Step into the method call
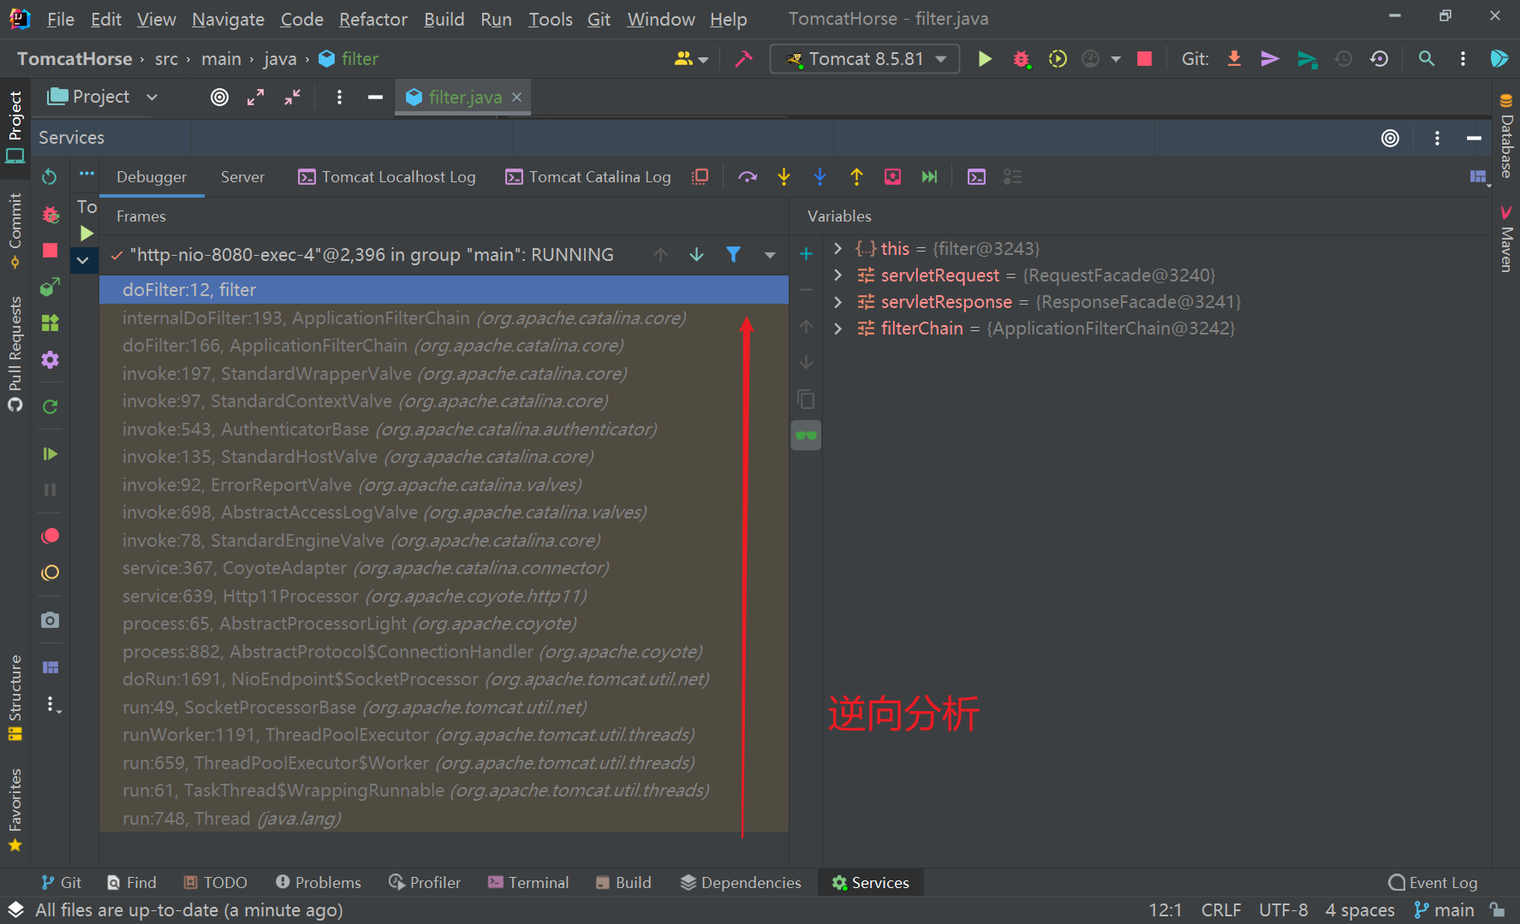This screenshot has height=924, width=1520. pos(784,176)
